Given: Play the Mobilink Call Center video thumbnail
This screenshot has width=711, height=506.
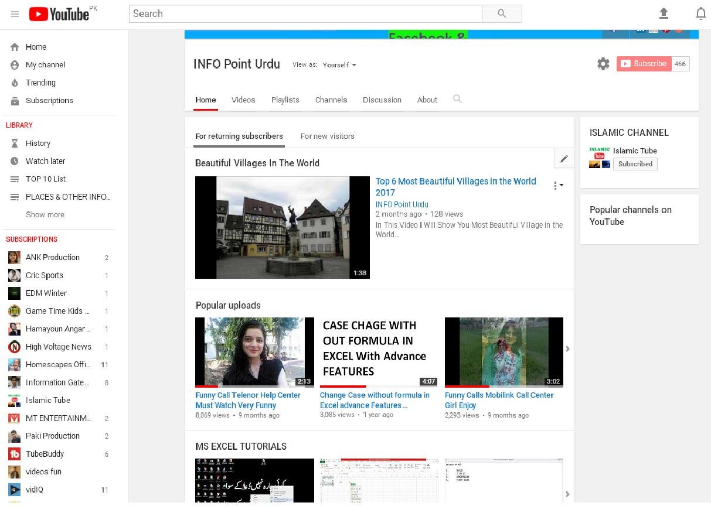Looking at the screenshot, I should pos(504,352).
